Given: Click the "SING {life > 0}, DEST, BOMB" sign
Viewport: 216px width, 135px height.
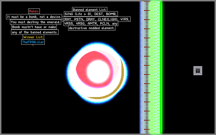Looking at the screenshot, I should coord(91,14).
